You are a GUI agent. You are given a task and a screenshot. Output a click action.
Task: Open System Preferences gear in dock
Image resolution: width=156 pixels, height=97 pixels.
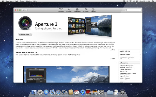101,92
